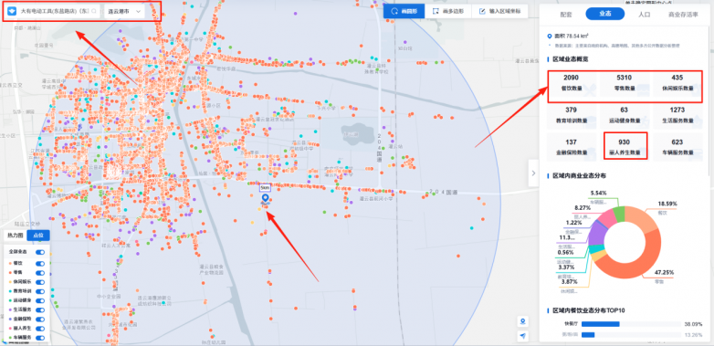Viewport: 714px width, 346px height.
Task: Click the 快餐厅 progress bar
Action: pos(630,324)
